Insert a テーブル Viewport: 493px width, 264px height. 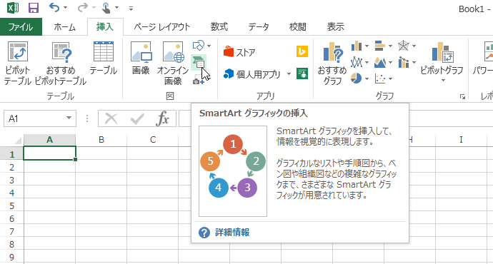103,59
